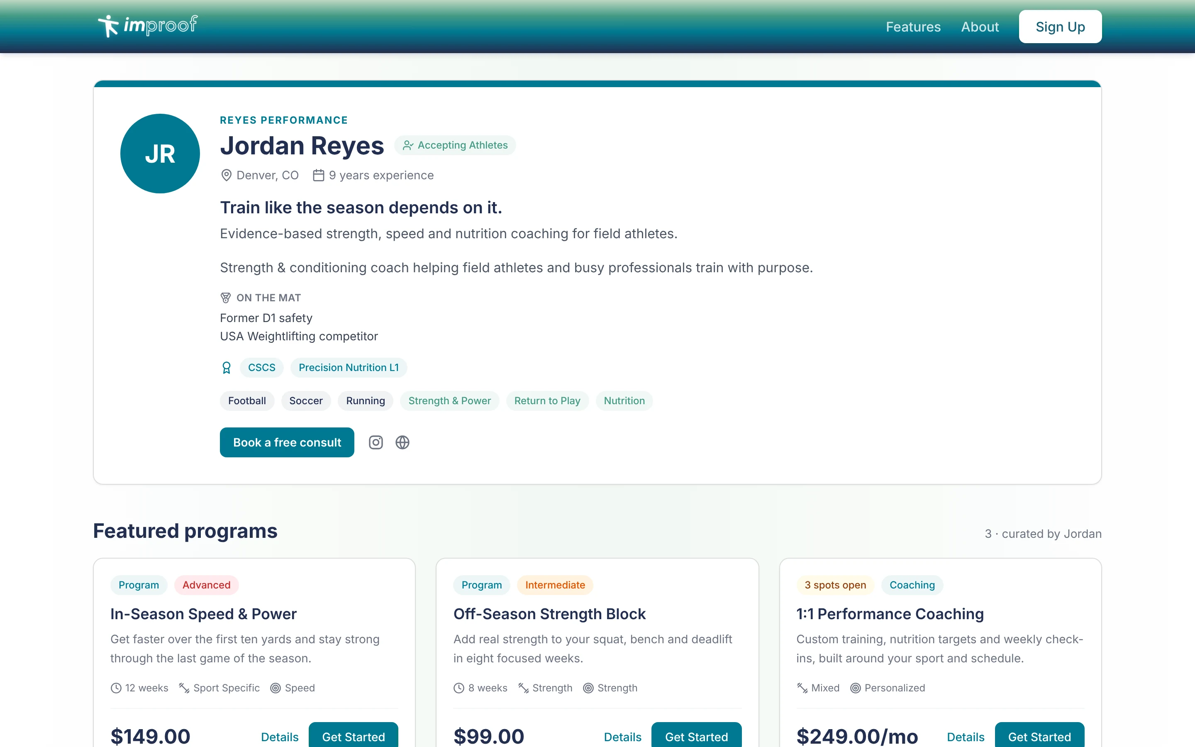Click the Advanced level badge
Viewport: 1195px width, 747px height.
click(206, 585)
